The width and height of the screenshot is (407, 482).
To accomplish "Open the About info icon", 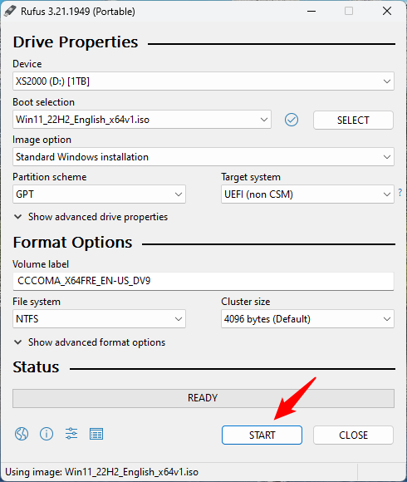I will point(47,434).
